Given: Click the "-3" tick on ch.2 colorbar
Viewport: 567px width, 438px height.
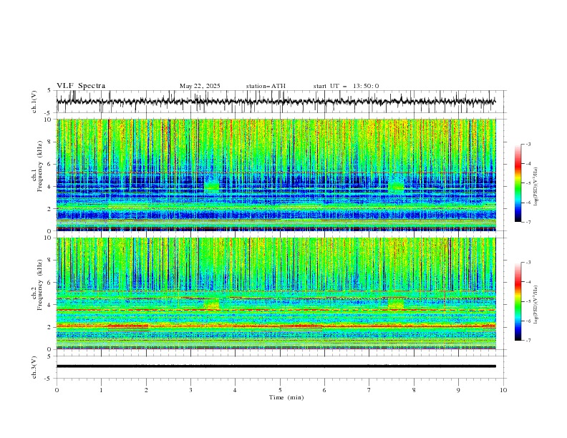Looking at the screenshot, I should point(528,263).
